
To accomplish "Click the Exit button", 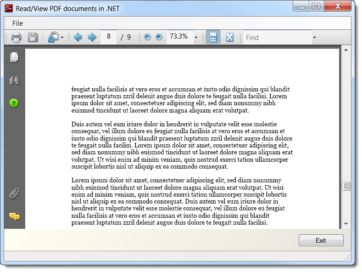I will (321, 240).
